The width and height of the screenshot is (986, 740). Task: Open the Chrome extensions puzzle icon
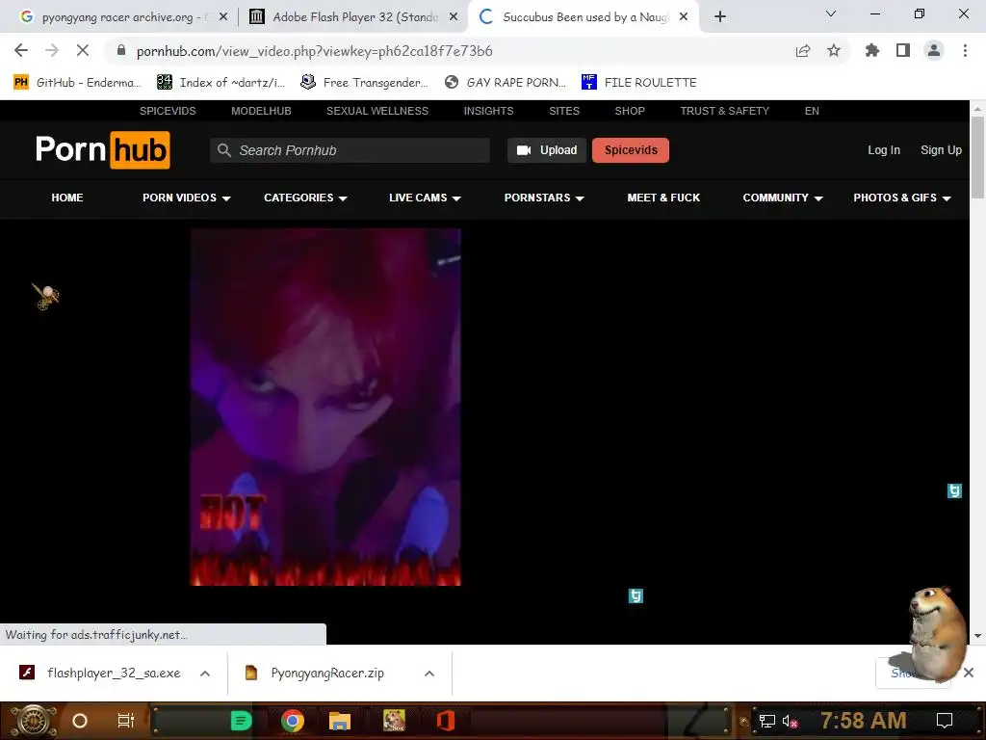pyautogui.click(x=871, y=50)
